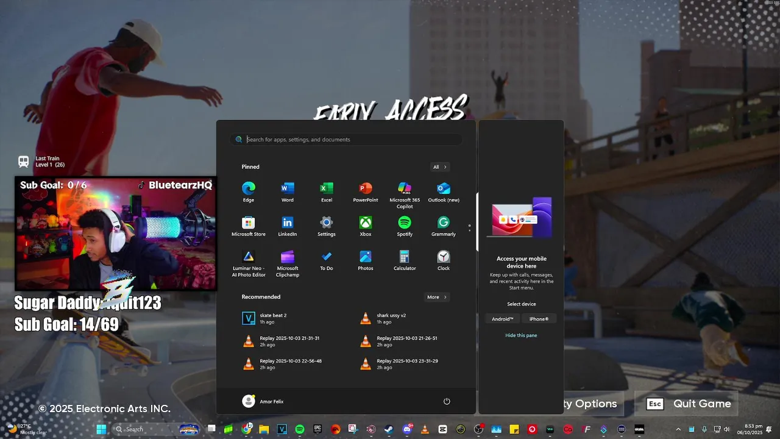The width and height of the screenshot is (780, 439).
Task: Click the pinned apps page indicator dots
Action: click(x=469, y=228)
